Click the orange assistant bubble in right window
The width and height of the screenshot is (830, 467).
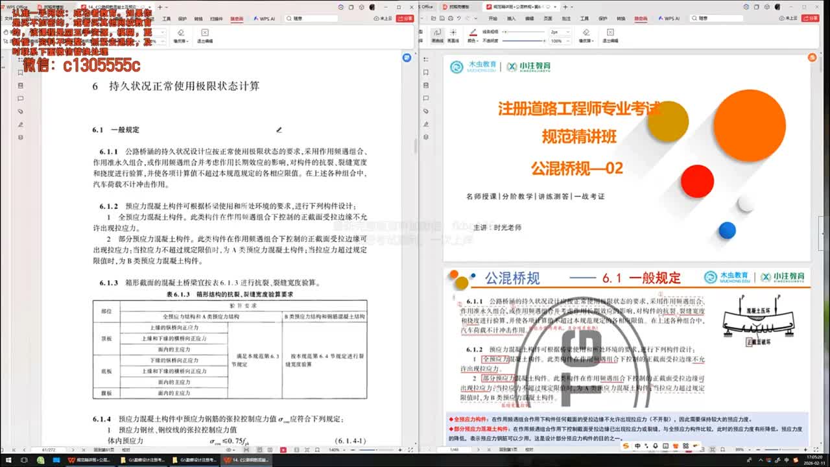coord(811,58)
